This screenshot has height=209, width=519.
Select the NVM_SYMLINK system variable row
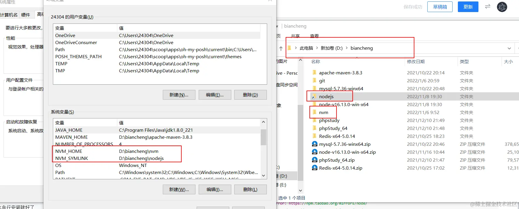click(157, 158)
